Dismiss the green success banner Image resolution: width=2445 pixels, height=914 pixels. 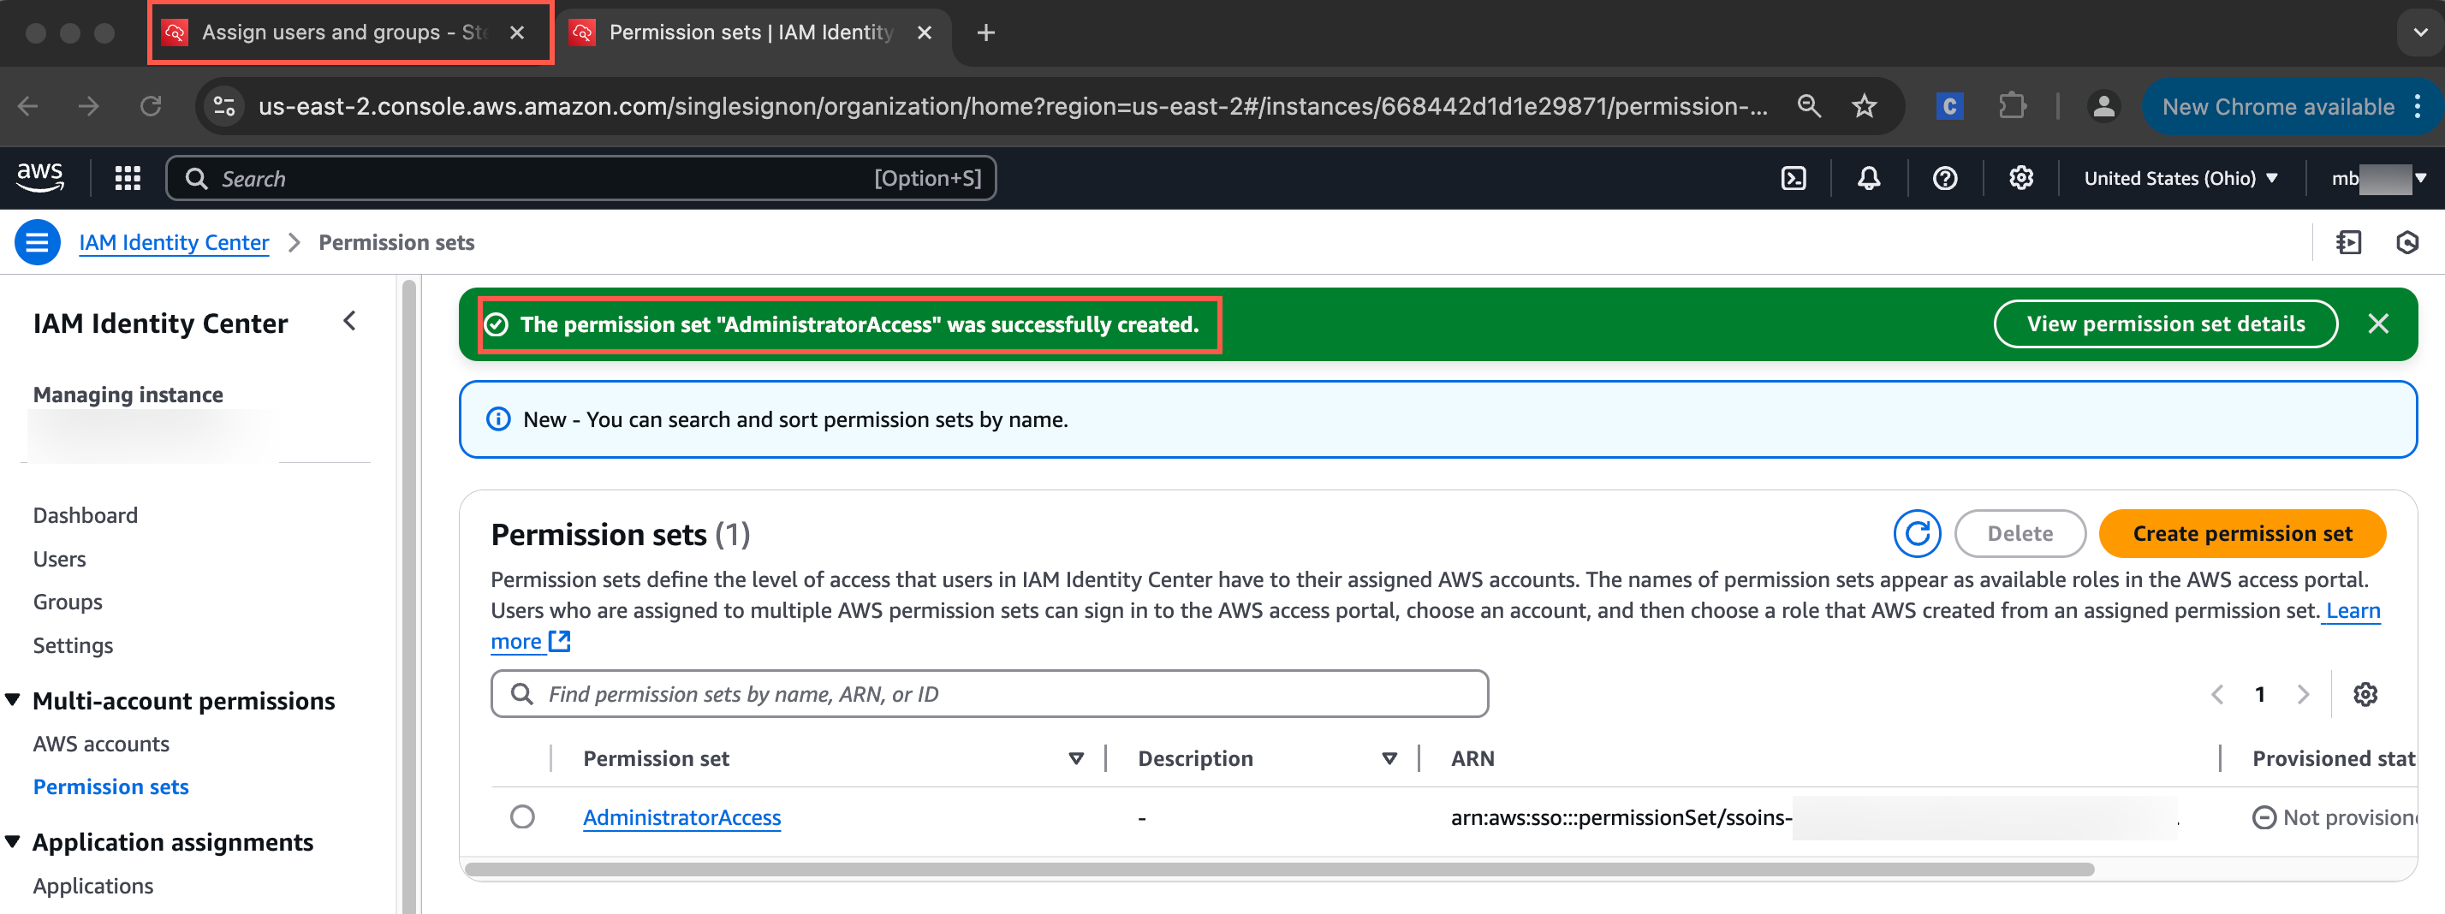[x=2377, y=324]
